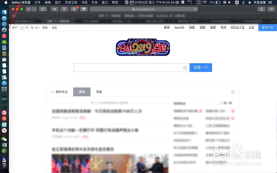Open the 开发 menu
This screenshot has height=173, width=277.
(95, 2)
